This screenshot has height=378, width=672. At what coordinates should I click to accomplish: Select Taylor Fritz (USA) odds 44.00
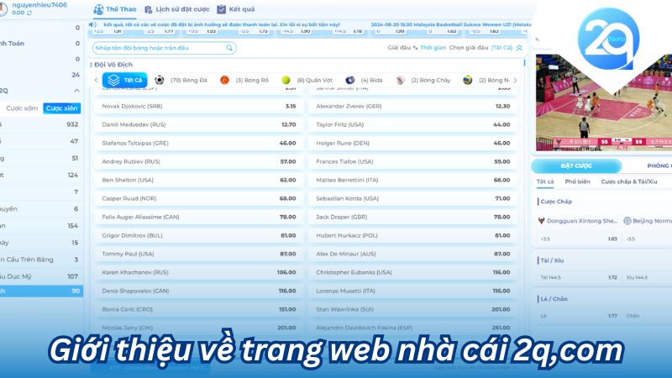click(x=413, y=124)
